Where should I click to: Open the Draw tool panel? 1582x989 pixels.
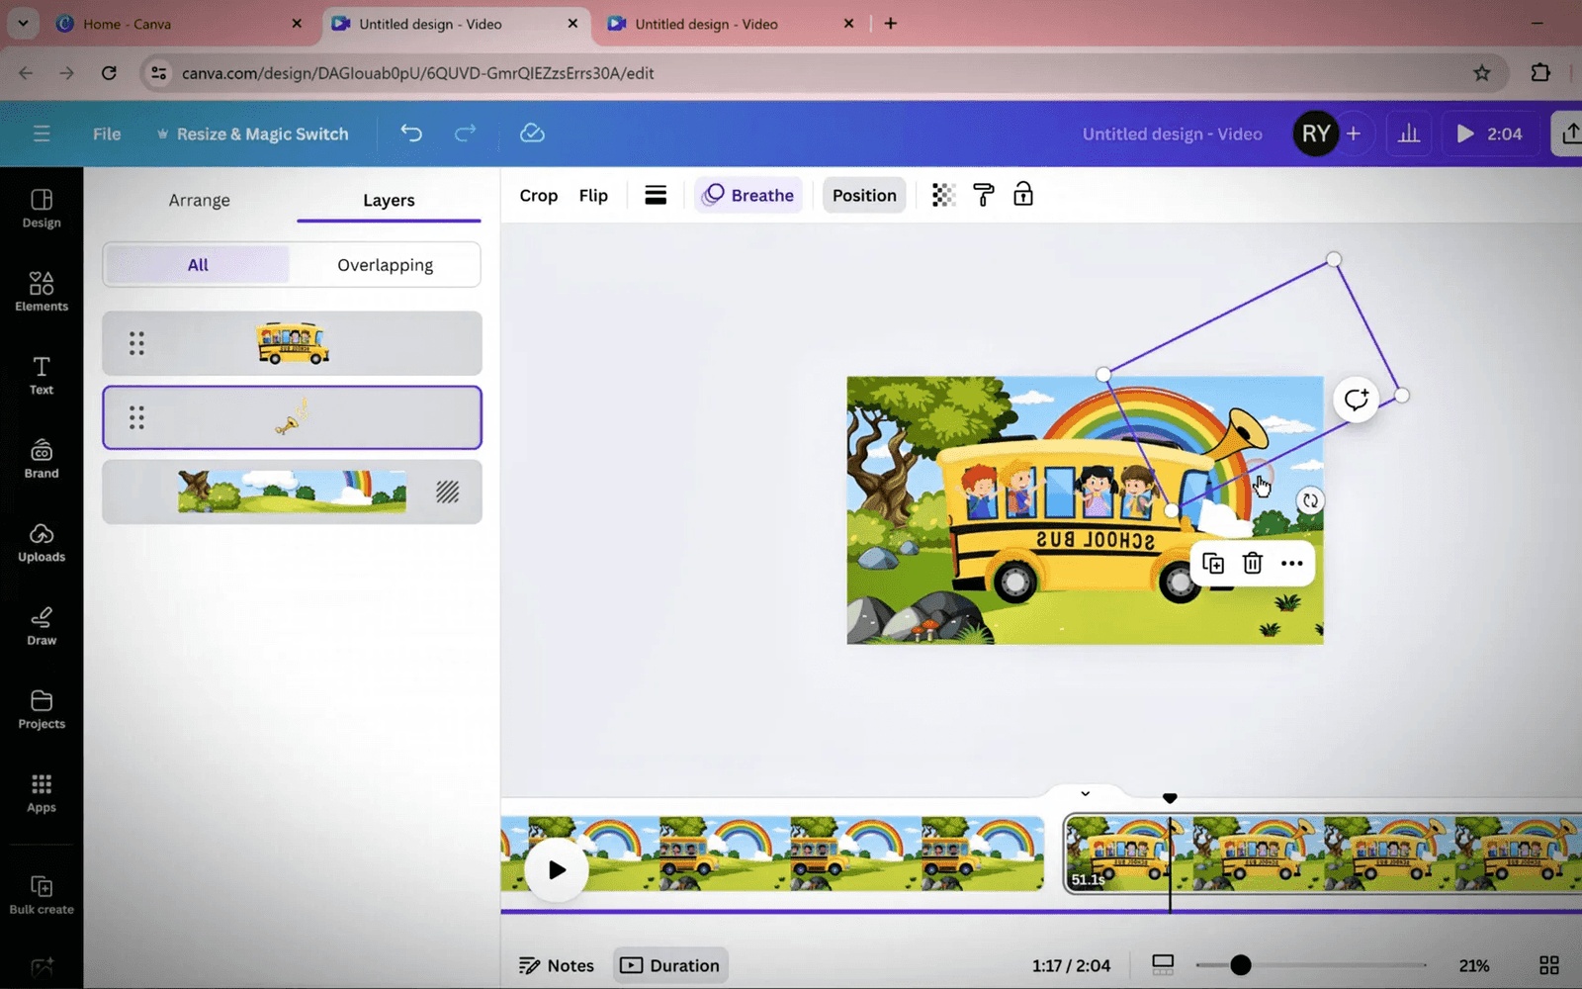pyautogui.click(x=42, y=626)
